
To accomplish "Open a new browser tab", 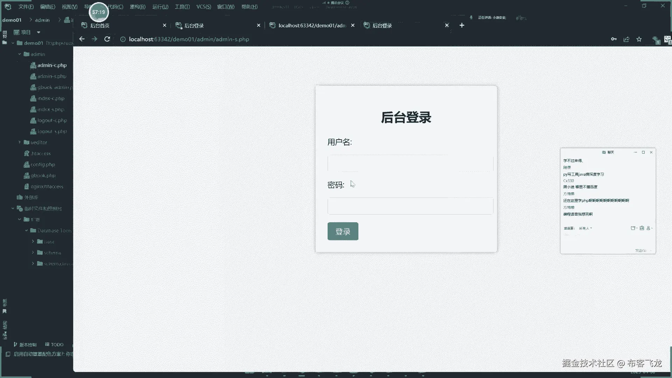I will click(x=462, y=25).
